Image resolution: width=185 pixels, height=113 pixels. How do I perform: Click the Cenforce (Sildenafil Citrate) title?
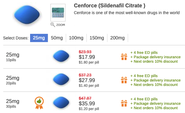(109, 6)
